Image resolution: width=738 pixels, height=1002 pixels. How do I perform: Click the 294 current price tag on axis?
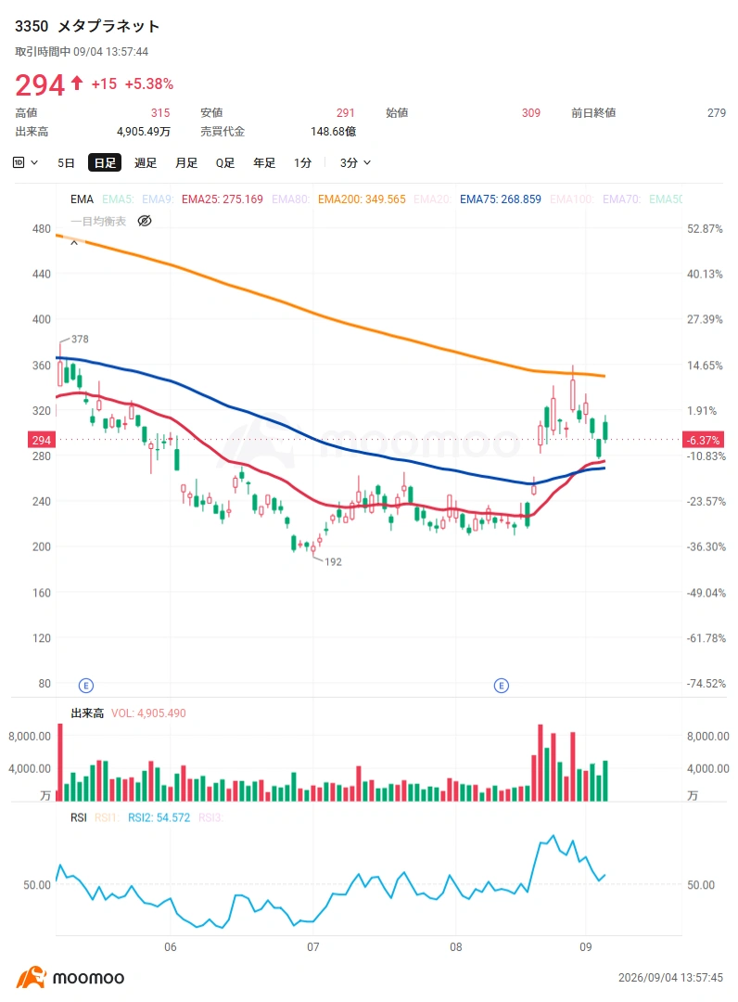coord(42,440)
